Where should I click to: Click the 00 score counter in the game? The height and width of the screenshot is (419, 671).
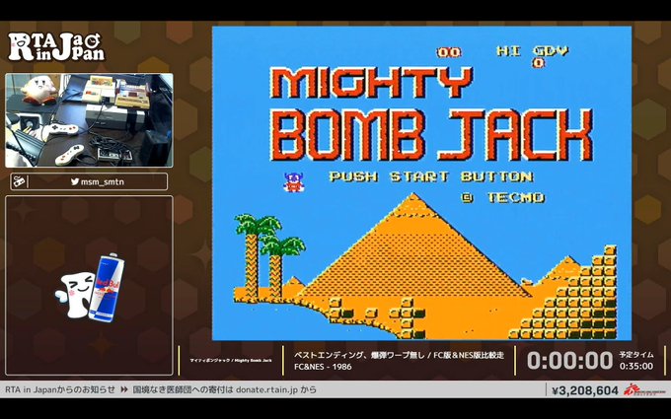[449, 52]
